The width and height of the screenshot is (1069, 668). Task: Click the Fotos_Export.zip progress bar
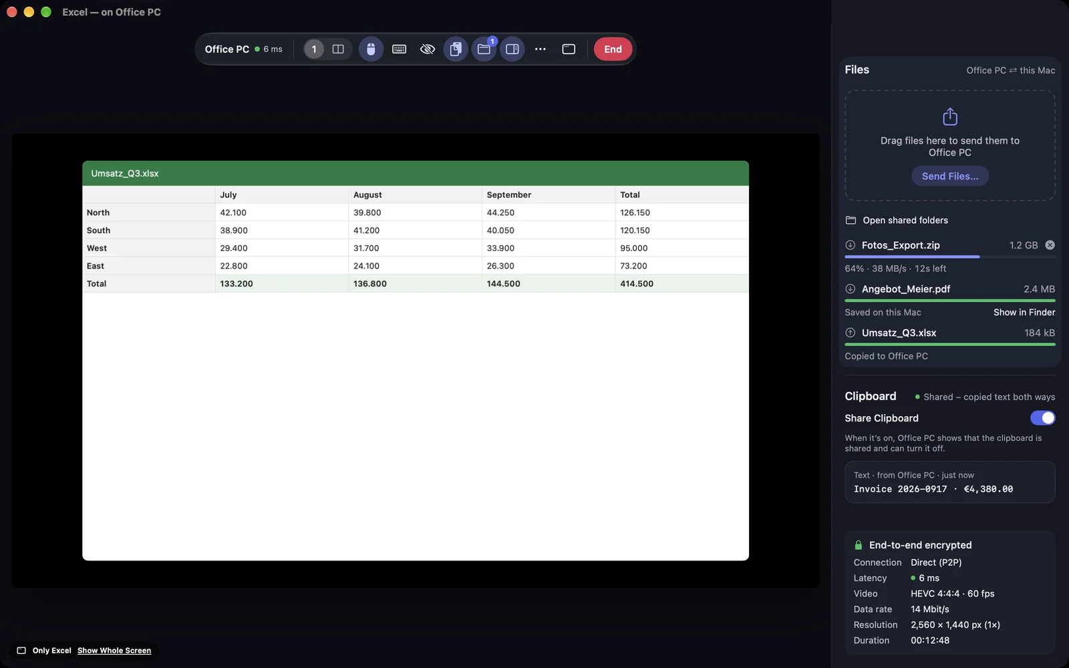tap(950, 257)
